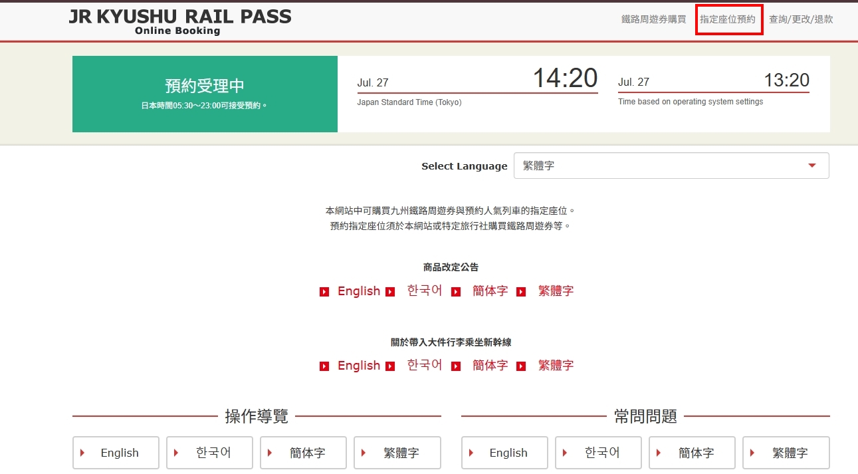858x474 pixels.
Task: Click the 操作導覽 section heading
Action: (257, 417)
